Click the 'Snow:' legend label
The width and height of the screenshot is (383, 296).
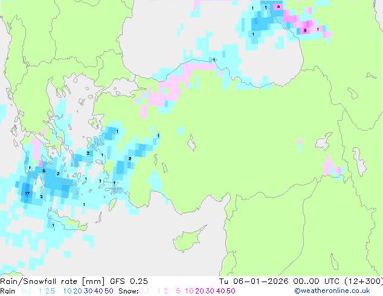pyautogui.click(x=129, y=291)
